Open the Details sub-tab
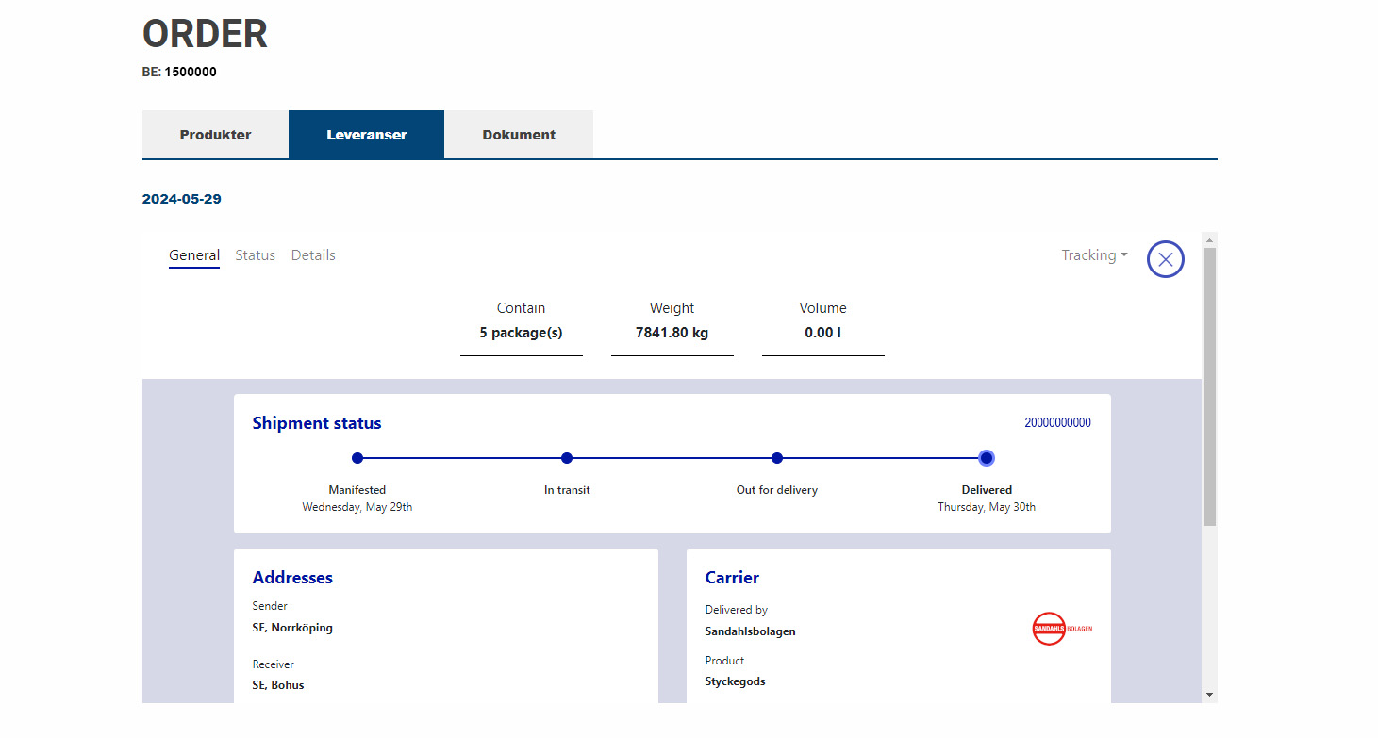The height and width of the screenshot is (738, 1378). (313, 255)
